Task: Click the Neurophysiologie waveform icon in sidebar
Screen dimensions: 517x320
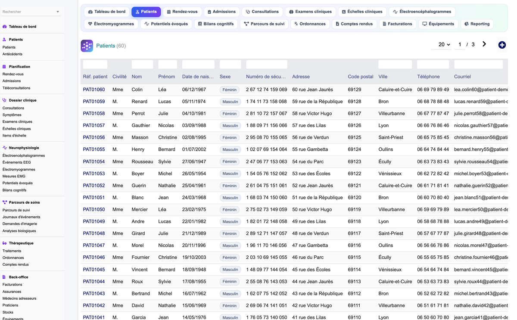Action: (5, 148)
